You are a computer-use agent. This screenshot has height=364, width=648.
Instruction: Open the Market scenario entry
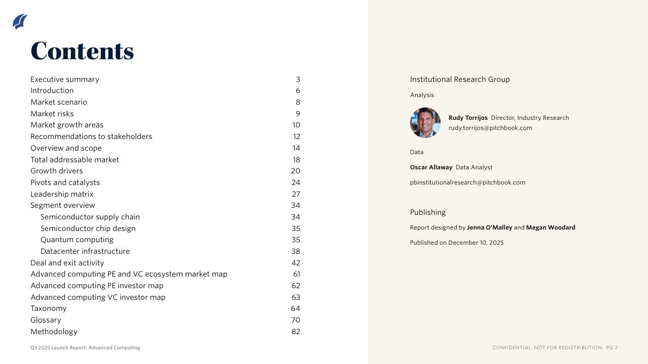coord(59,102)
